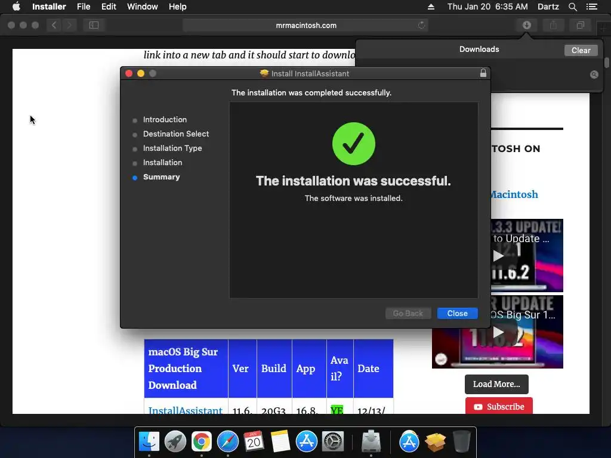Open Safari from the Dock
This screenshot has height=458, width=611.
point(227,441)
